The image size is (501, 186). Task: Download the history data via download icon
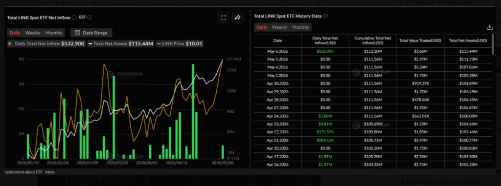point(489,27)
